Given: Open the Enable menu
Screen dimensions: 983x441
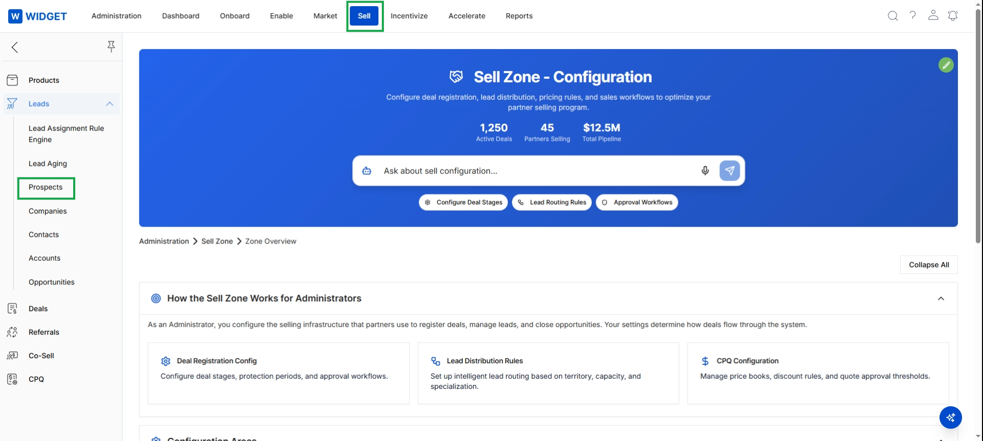Looking at the screenshot, I should (282, 16).
